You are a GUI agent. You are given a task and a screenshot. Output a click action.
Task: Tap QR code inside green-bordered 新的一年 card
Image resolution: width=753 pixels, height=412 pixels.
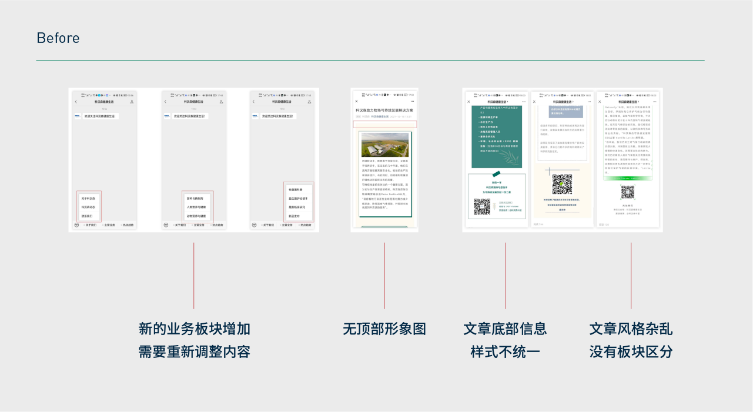482,206
